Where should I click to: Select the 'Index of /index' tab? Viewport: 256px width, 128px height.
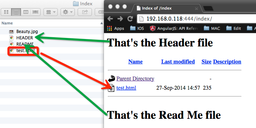tap(167, 8)
